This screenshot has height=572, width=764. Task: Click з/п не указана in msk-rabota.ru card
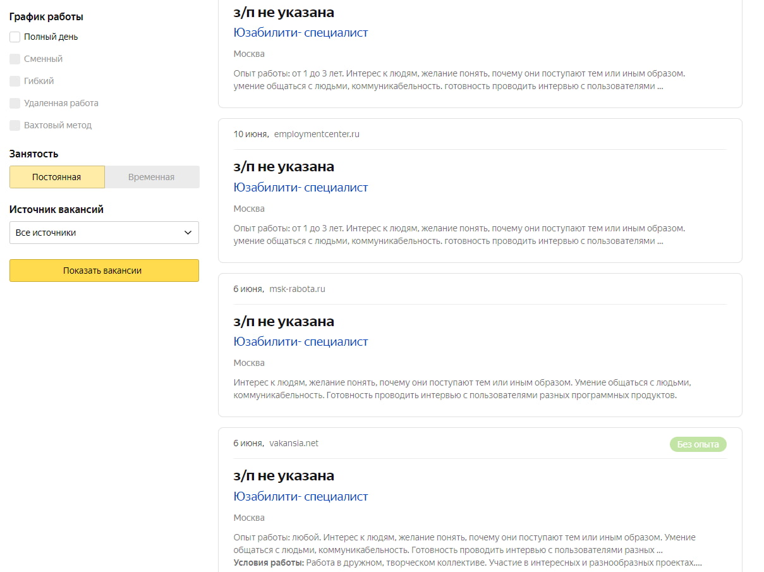point(284,322)
